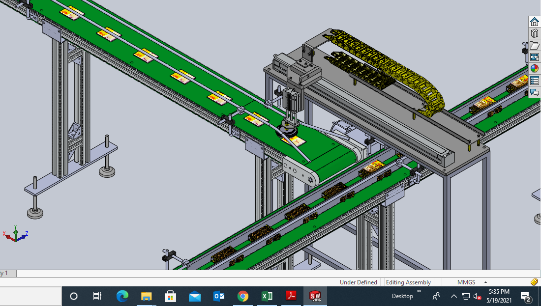This screenshot has height=306, width=541.
Task: Open Excel from the taskbar
Action: coord(267,296)
